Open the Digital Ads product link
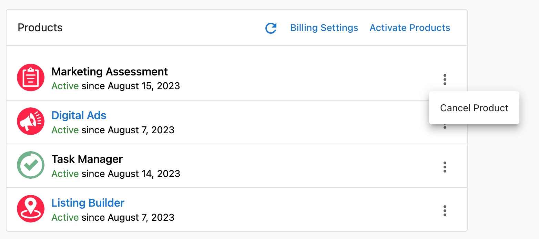 tap(79, 115)
